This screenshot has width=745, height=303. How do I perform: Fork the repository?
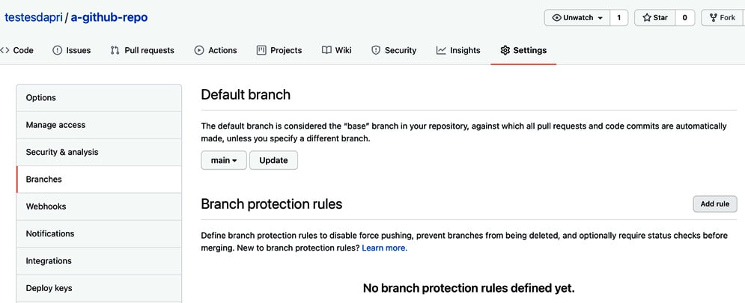pos(723,17)
